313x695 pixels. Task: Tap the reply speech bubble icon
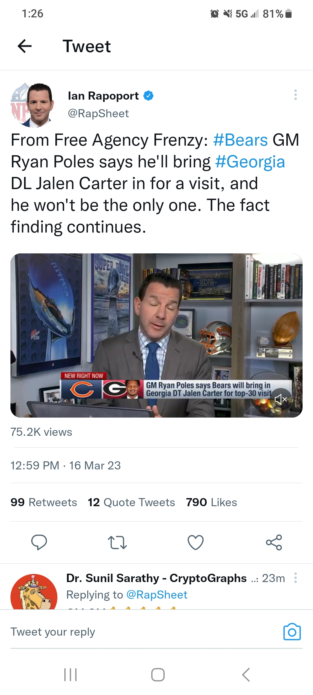click(39, 542)
